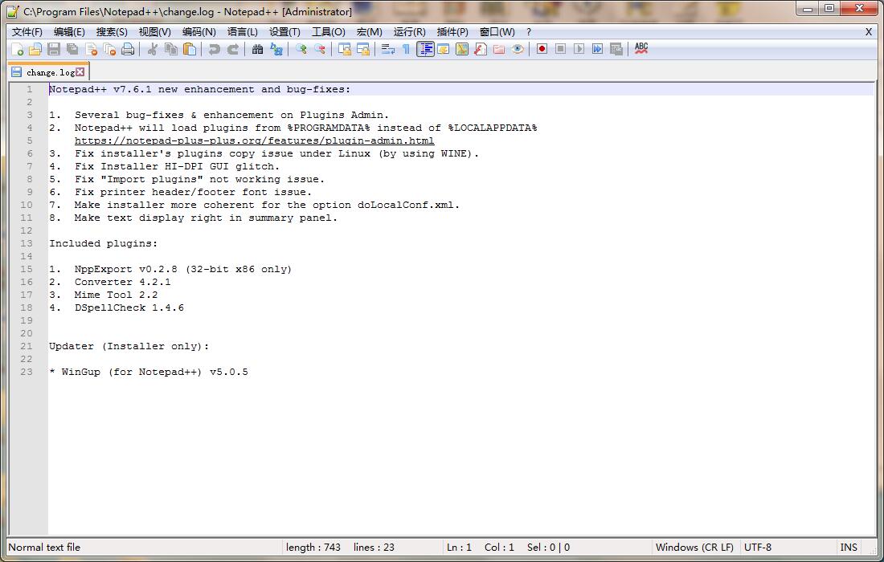Screen dimensions: 884x562
Task: Zoom in using magnifier plus icon
Action: pyautogui.click(x=301, y=50)
